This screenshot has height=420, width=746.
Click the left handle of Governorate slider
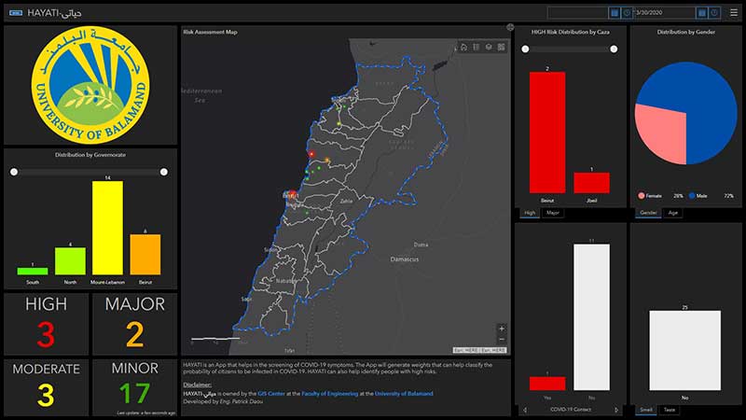pos(14,172)
